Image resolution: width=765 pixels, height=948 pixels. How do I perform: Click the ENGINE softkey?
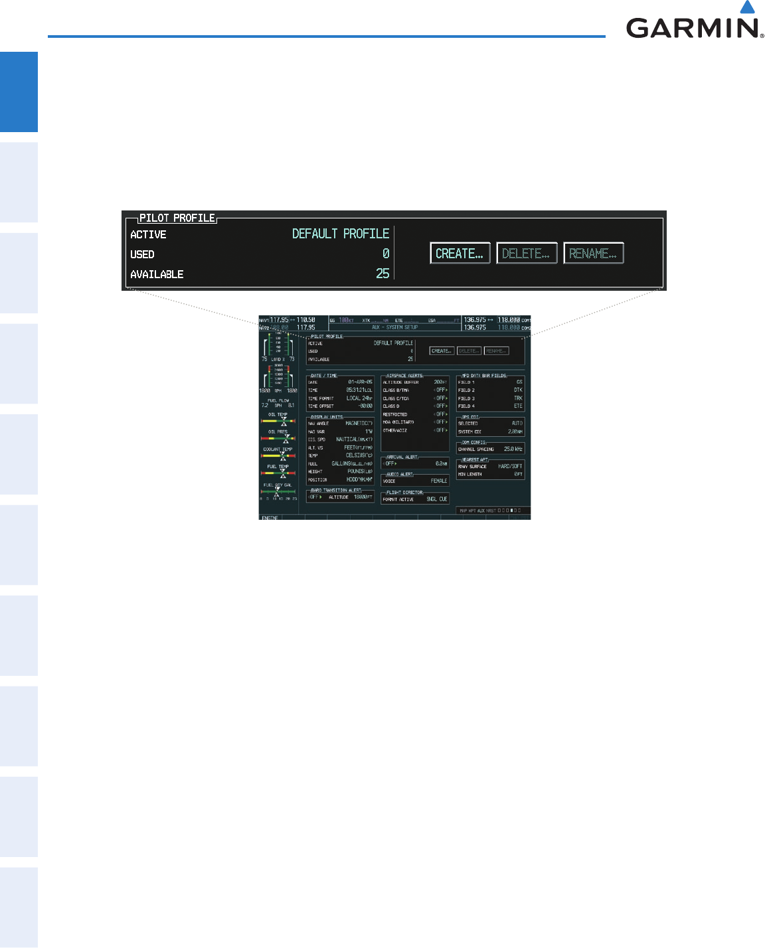[270, 517]
